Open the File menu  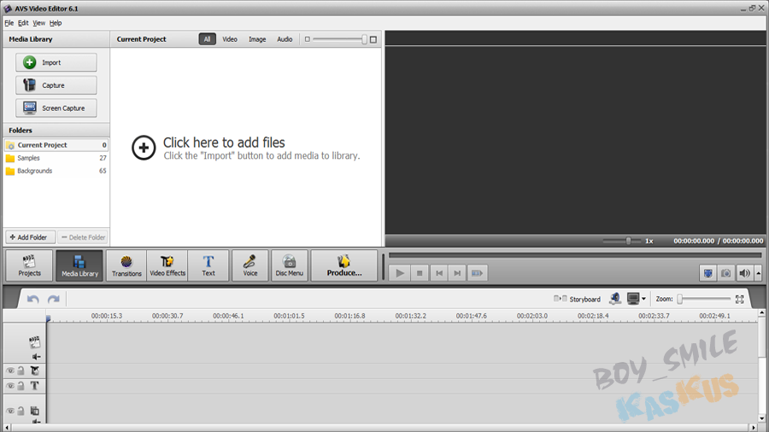9,23
